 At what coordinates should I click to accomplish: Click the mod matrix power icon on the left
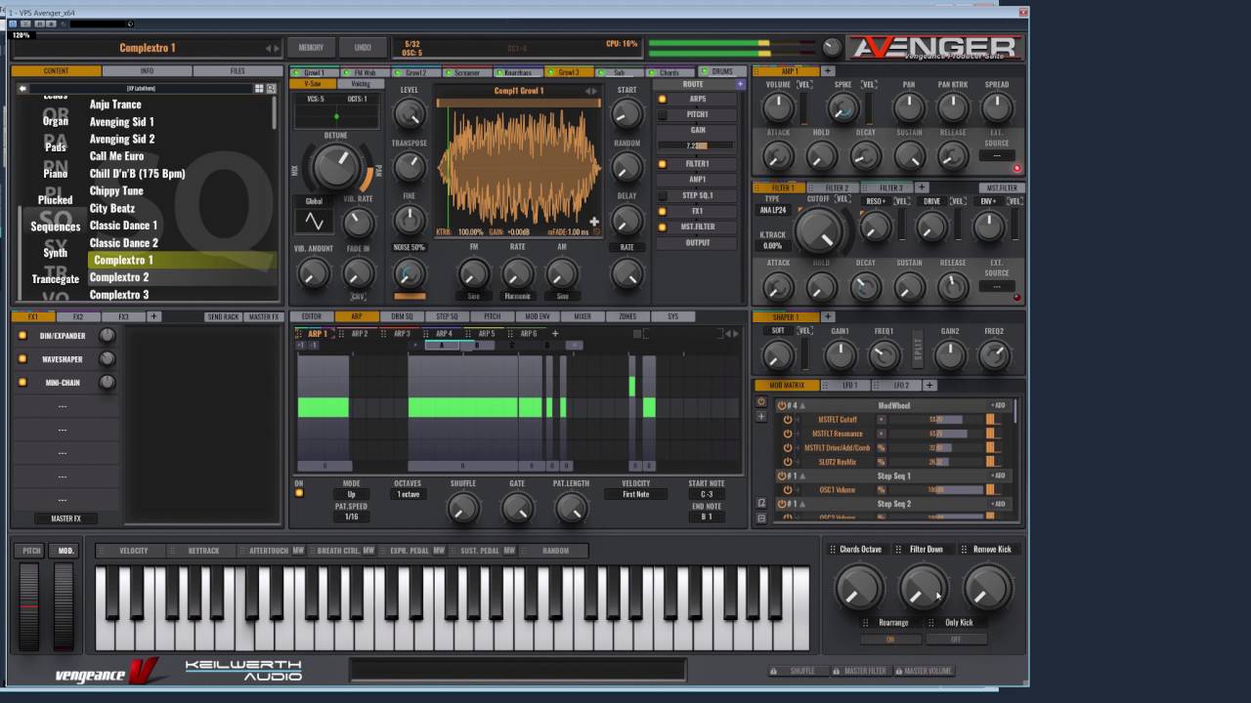(761, 402)
